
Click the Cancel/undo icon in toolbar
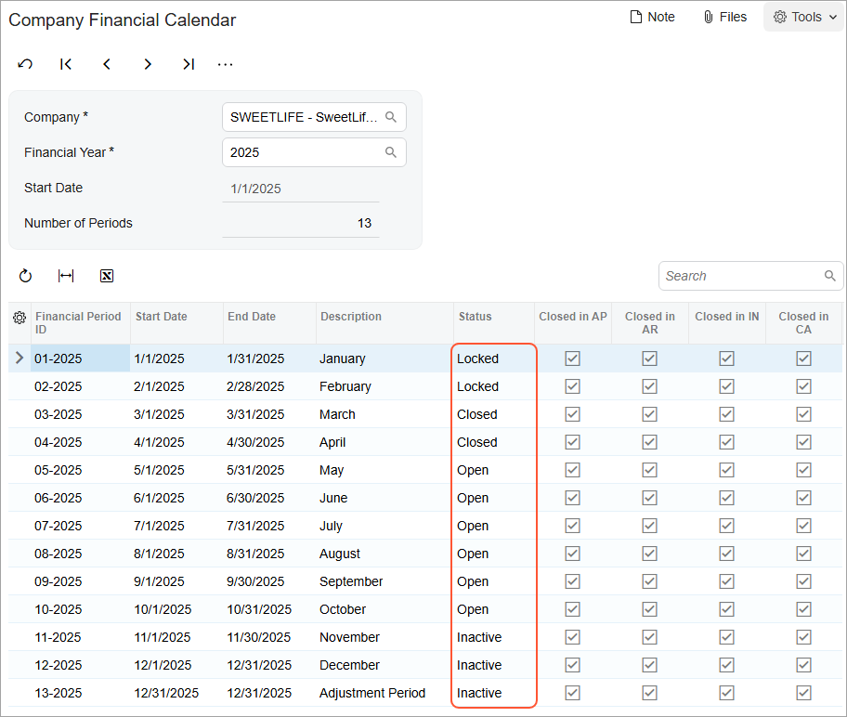pos(25,64)
